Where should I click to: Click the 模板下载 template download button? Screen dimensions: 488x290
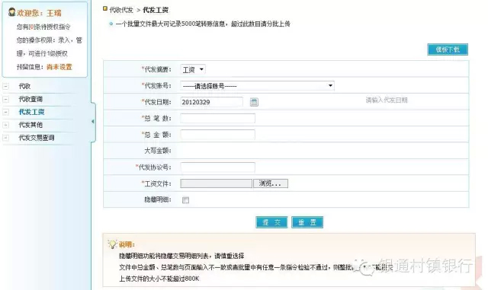448,49
